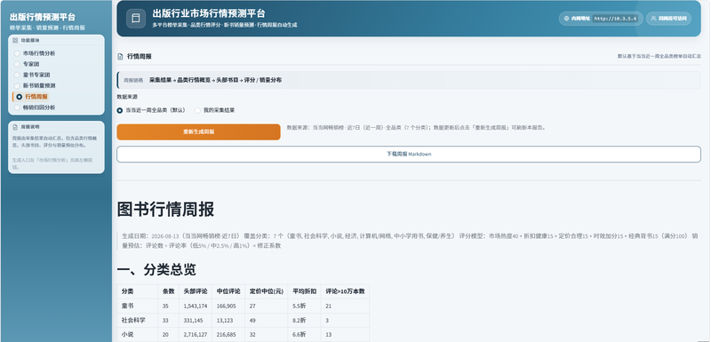711x342 pixels.
Task: Click the 1,543,174 cell
Action: (196, 306)
